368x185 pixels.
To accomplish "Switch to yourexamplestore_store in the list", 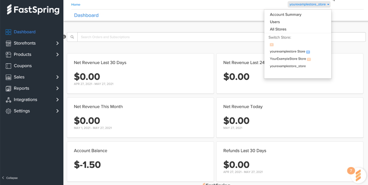I will [288, 66].
